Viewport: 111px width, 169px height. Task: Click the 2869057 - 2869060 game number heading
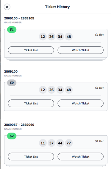(19, 125)
